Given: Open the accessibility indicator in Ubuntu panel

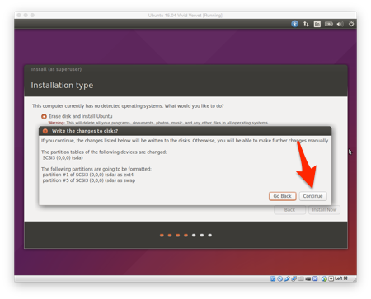Looking at the screenshot, I should [x=294, y=24].
